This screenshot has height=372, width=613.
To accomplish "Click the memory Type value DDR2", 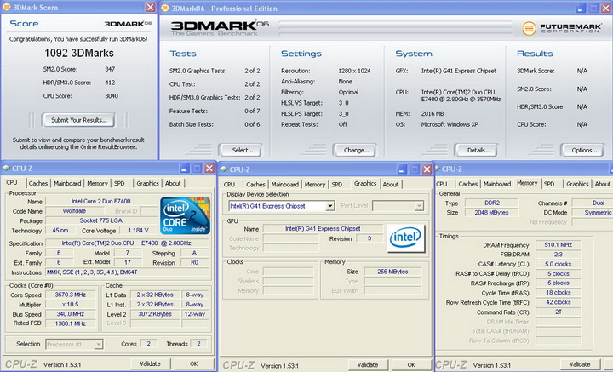I will tap(492, 203).
